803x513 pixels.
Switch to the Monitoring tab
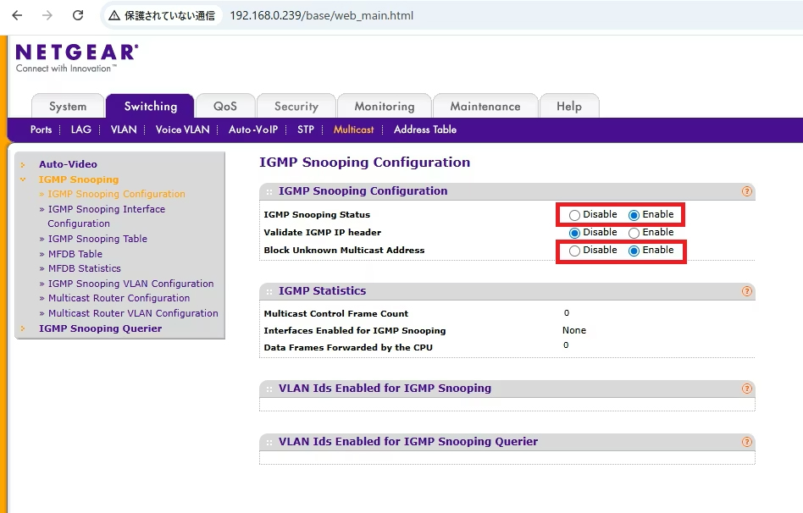click(385, 105)
